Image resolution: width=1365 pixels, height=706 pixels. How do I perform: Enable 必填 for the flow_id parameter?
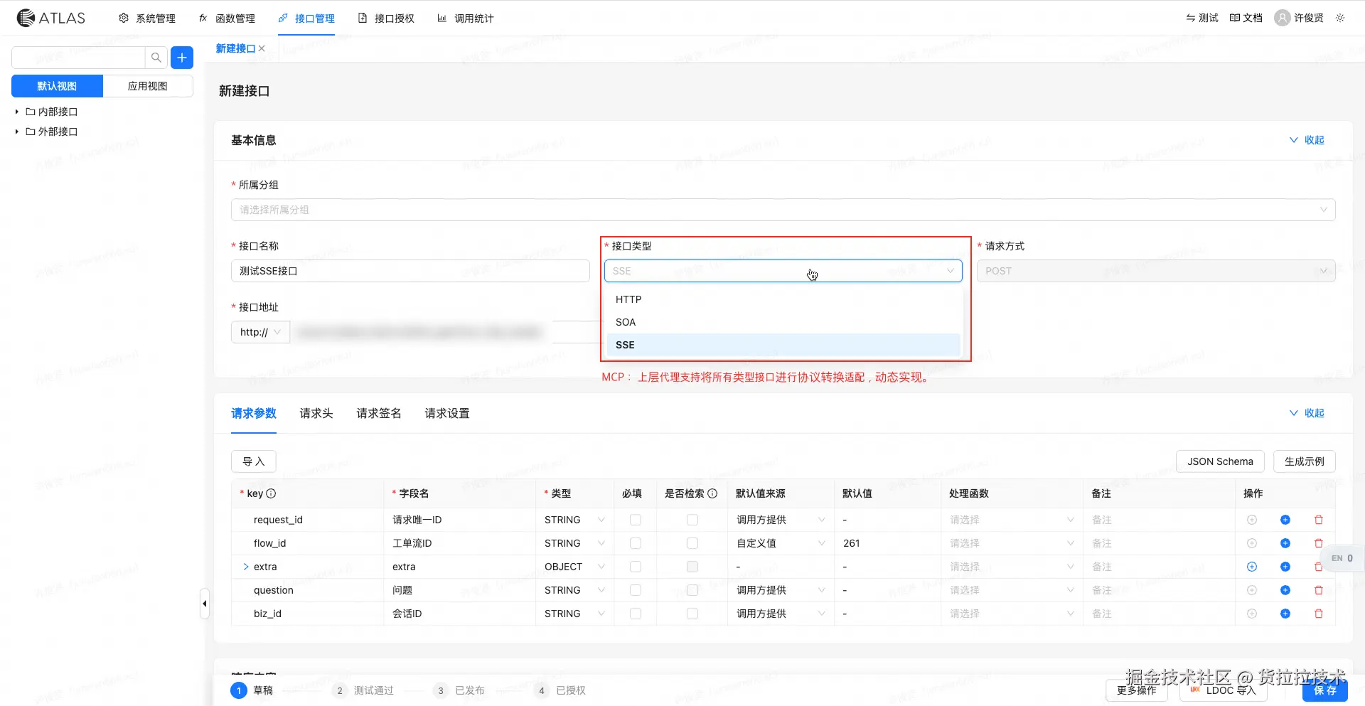point(635,543)
